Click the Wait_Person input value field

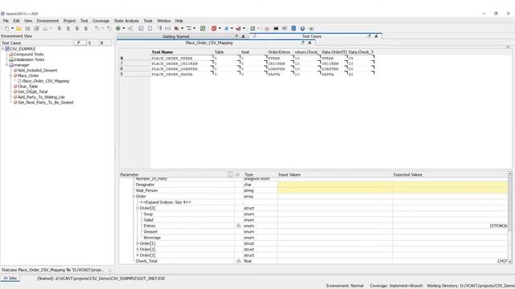[335, 190]
